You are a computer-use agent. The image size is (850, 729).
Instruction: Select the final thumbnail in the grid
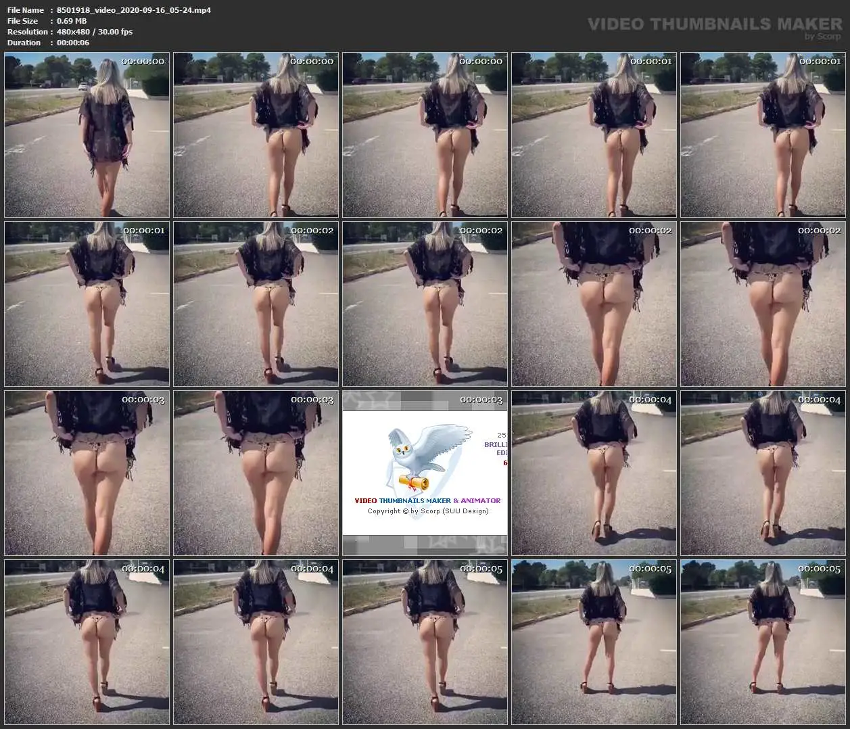(x=763, y=642)
